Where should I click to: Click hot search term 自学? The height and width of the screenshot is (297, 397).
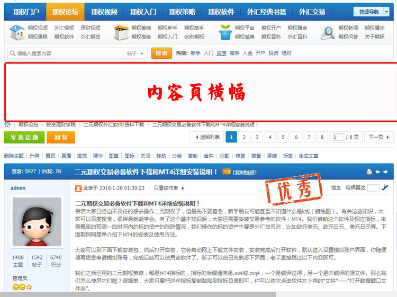pos(222,53)
